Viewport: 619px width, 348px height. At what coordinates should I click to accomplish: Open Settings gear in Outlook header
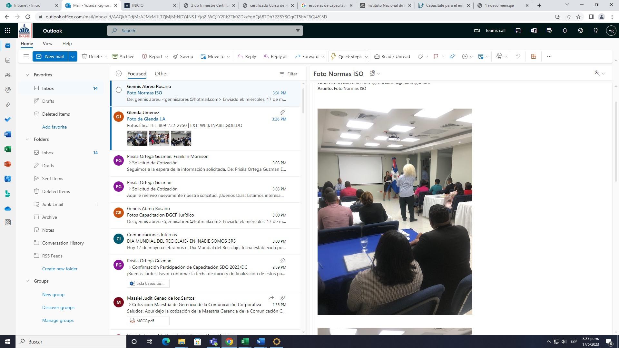(580, 31)
